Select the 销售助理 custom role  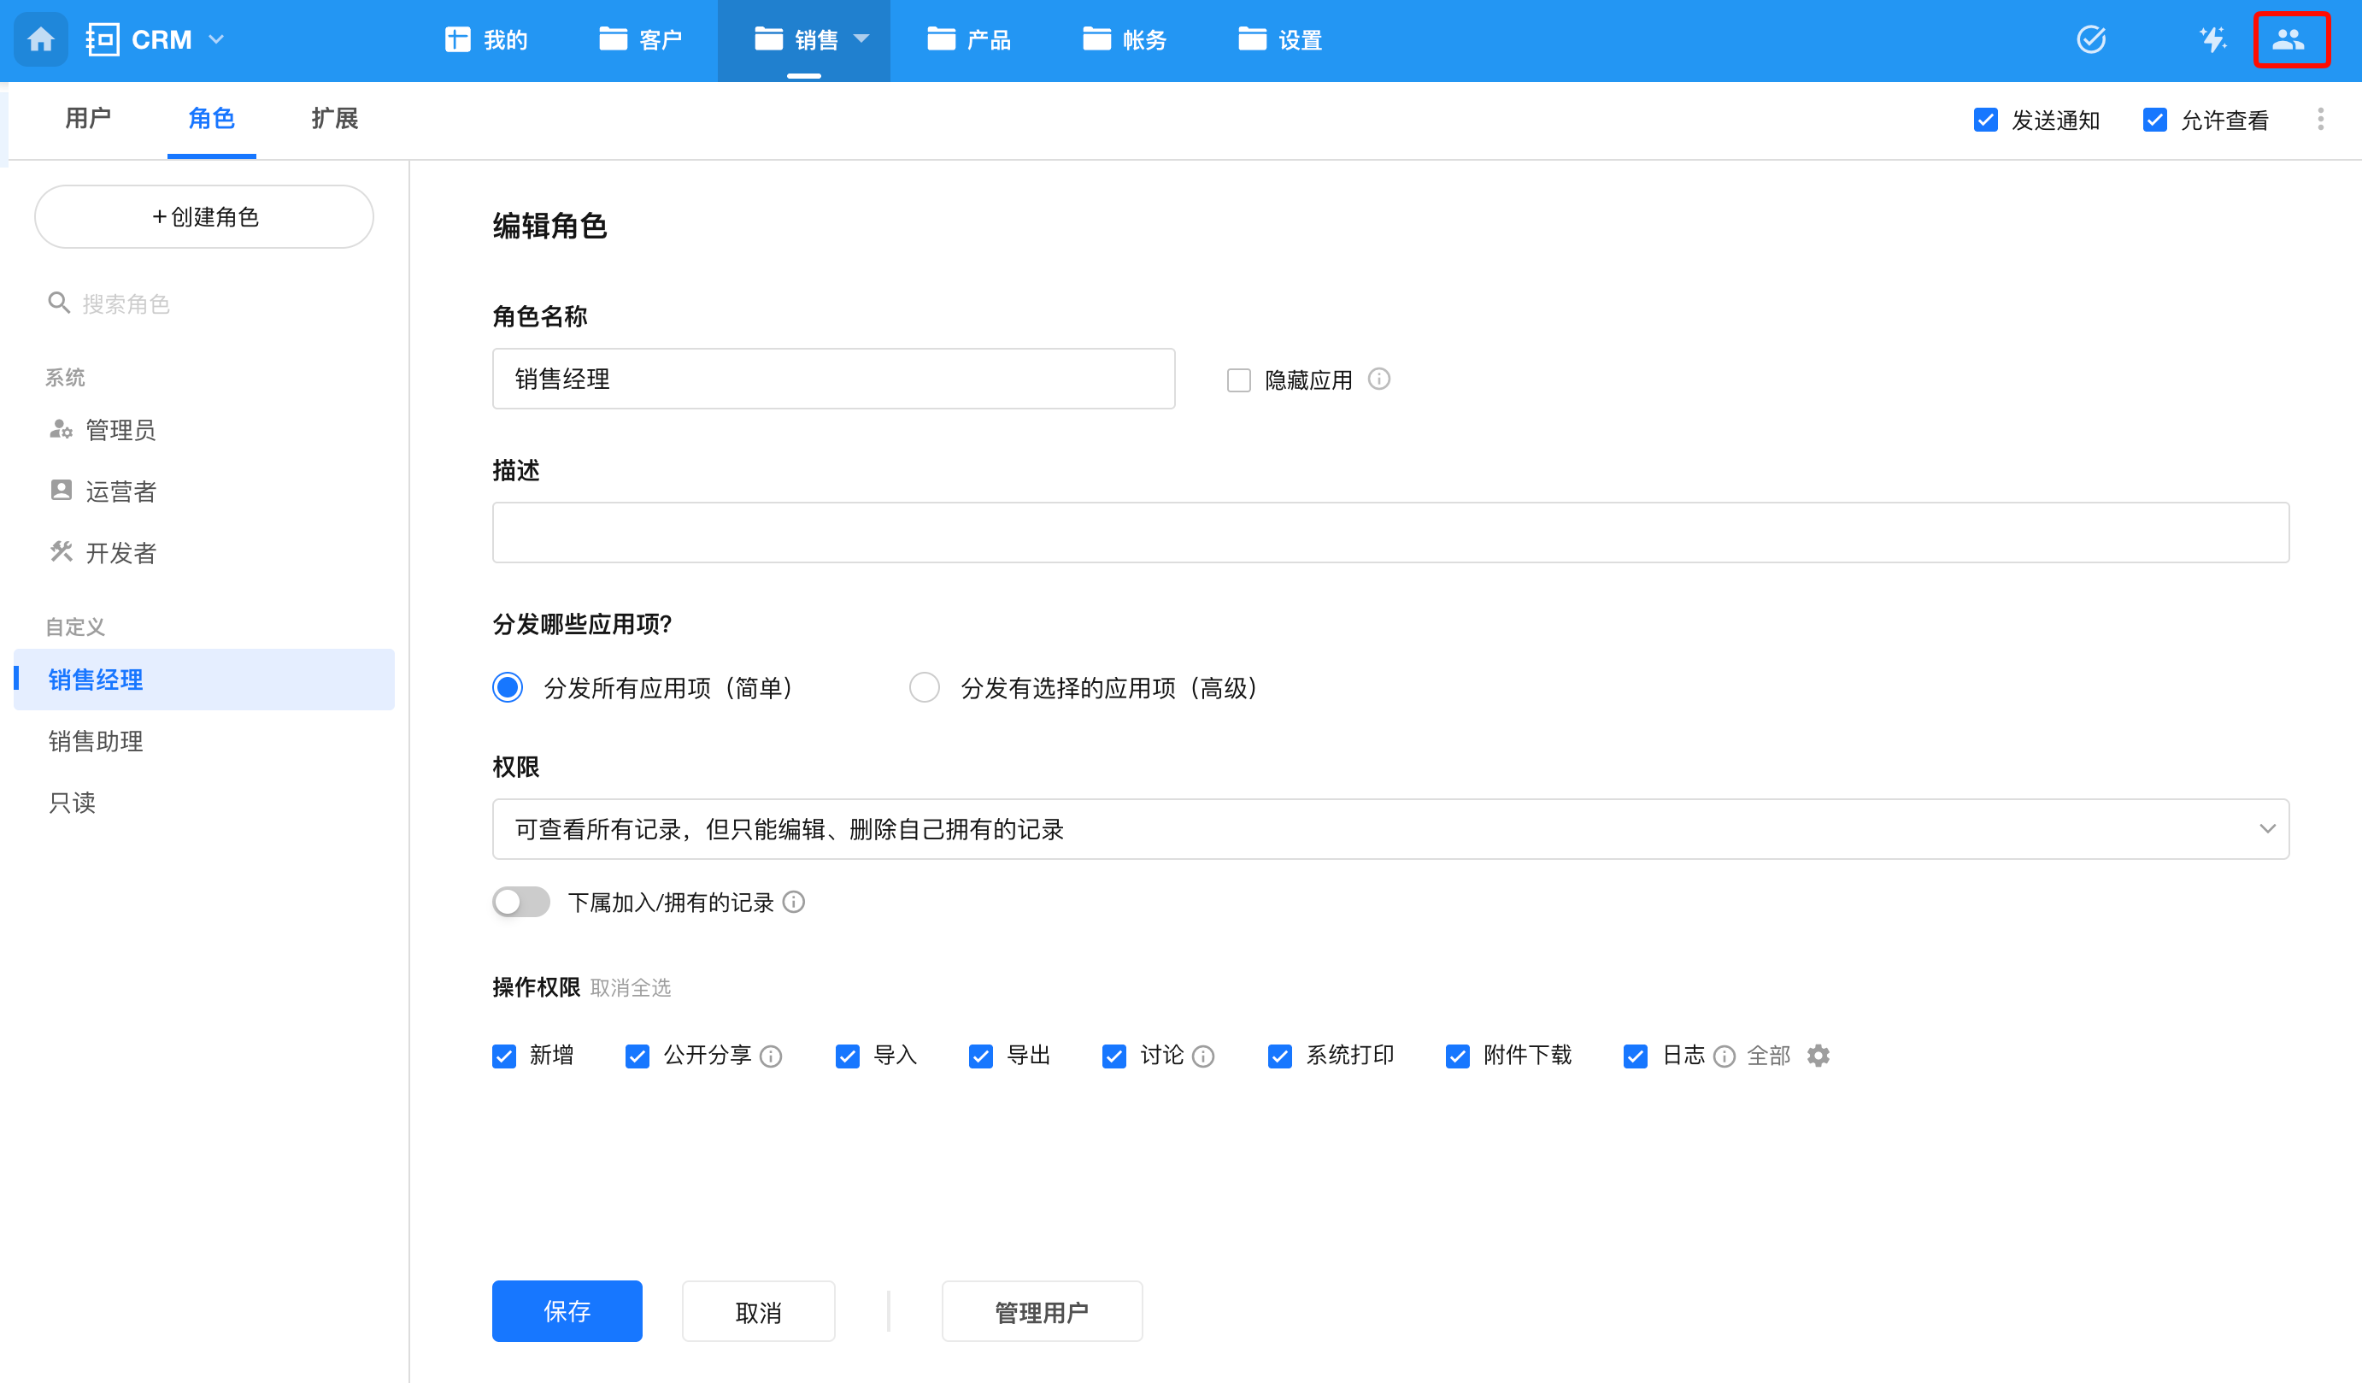[x=204, y=741]
